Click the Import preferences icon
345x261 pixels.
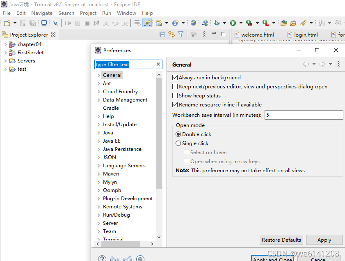click(115, 259)
